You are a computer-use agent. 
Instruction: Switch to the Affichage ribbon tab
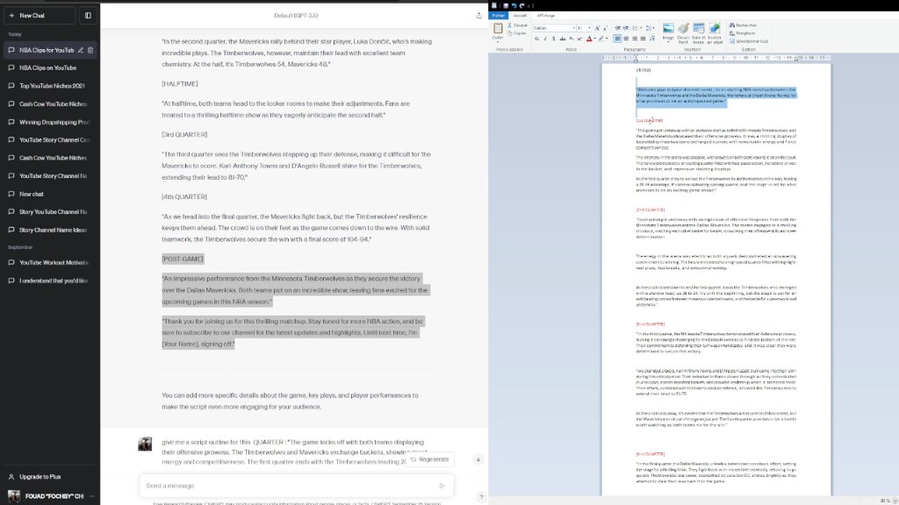[545, 16]
